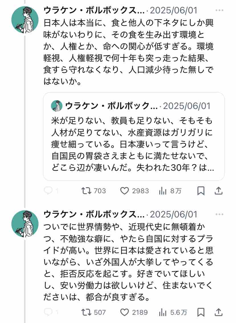Tap the first tweet's author name
This screenshot has width=236, height=323.
click(94, 11)
